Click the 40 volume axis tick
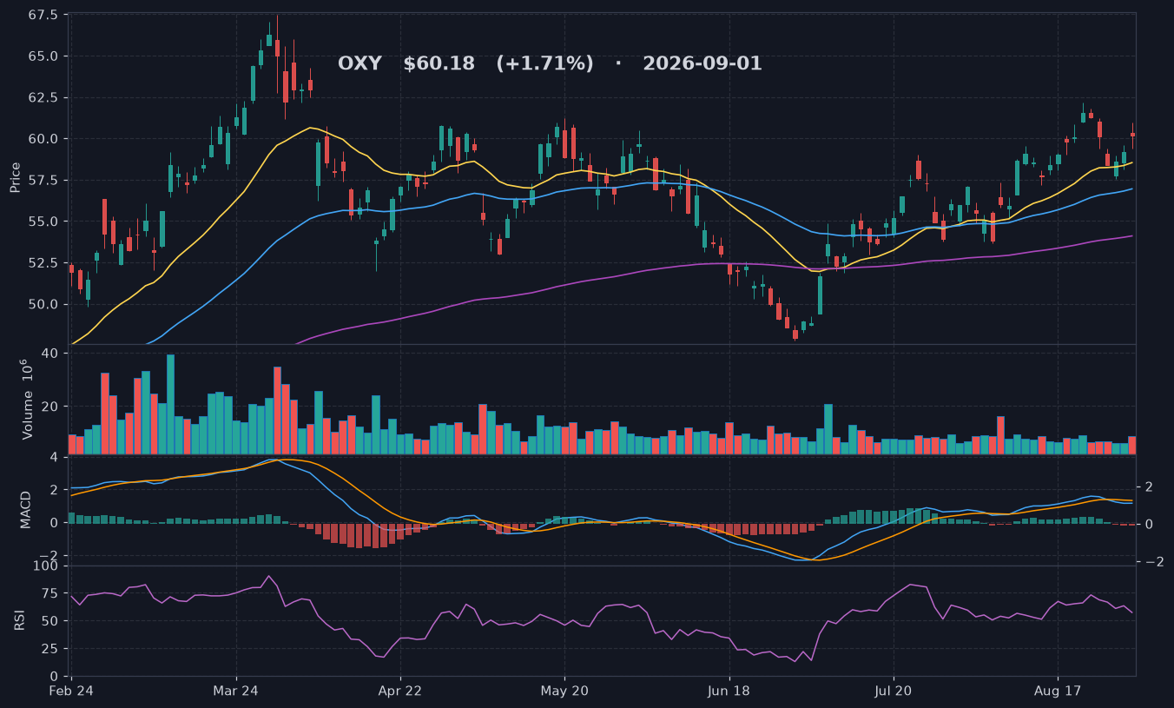Viewport: 1174px width, 708px height. [50, 354]
